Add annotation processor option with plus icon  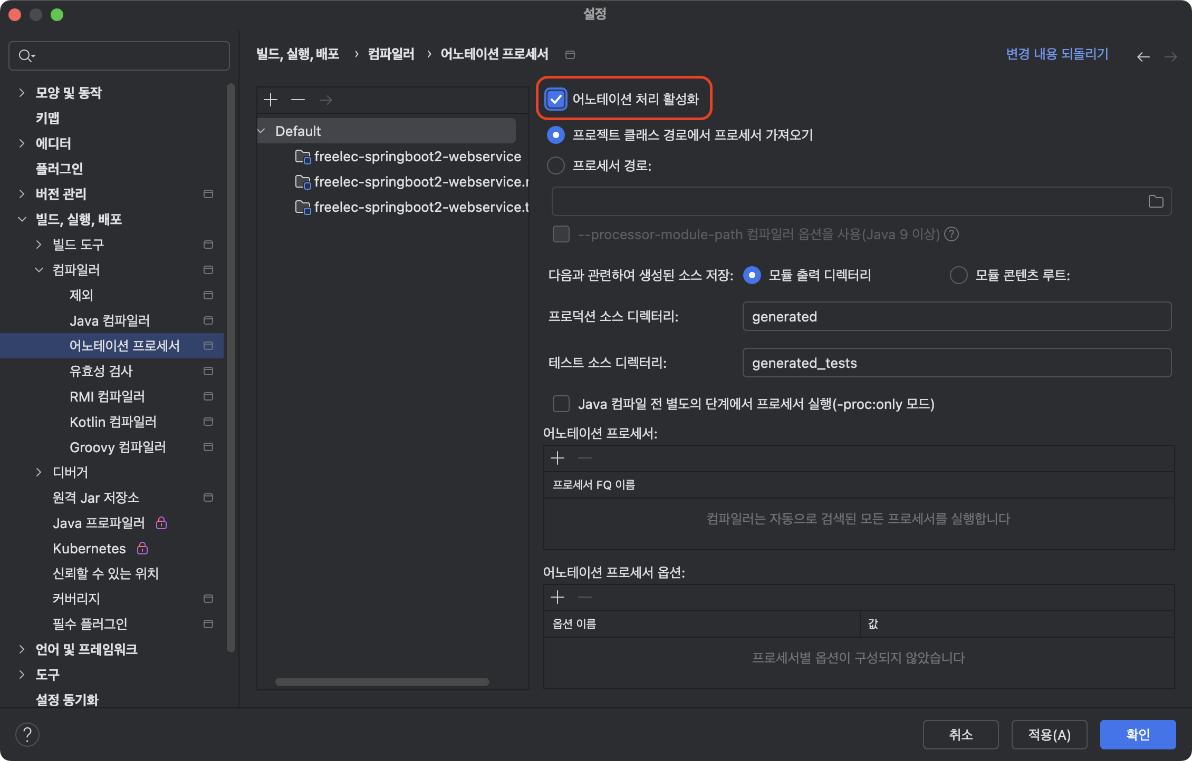point(557,597)
